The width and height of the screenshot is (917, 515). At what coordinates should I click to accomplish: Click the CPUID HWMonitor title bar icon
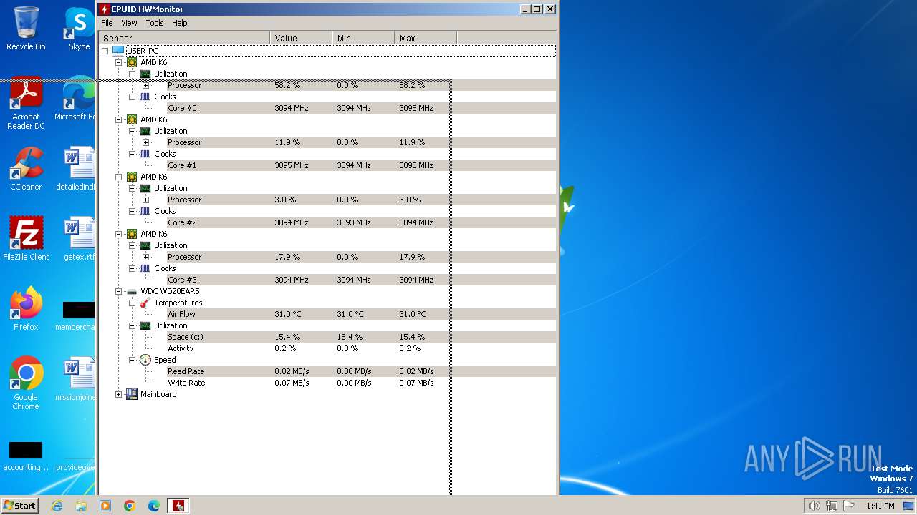105,9
